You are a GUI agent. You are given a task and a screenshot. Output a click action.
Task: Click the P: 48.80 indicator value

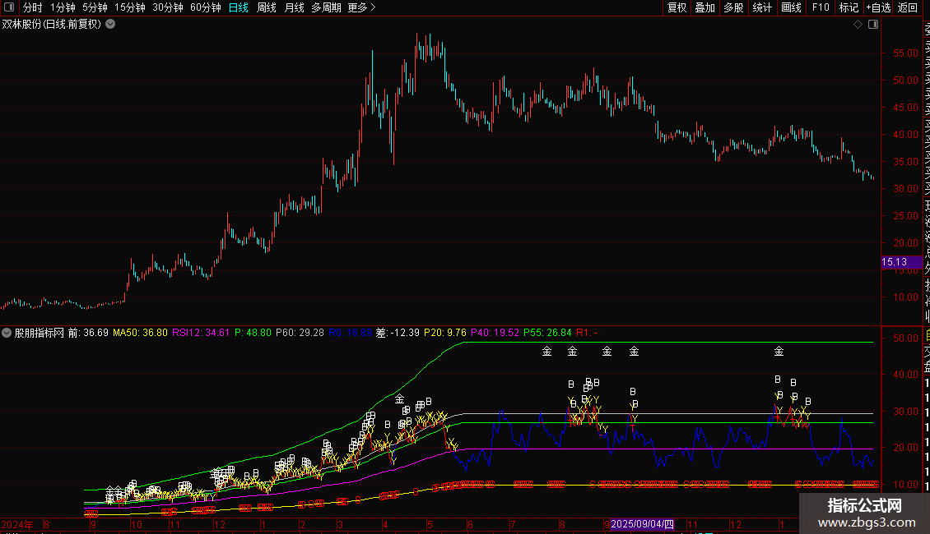click(x=253, y=333)
